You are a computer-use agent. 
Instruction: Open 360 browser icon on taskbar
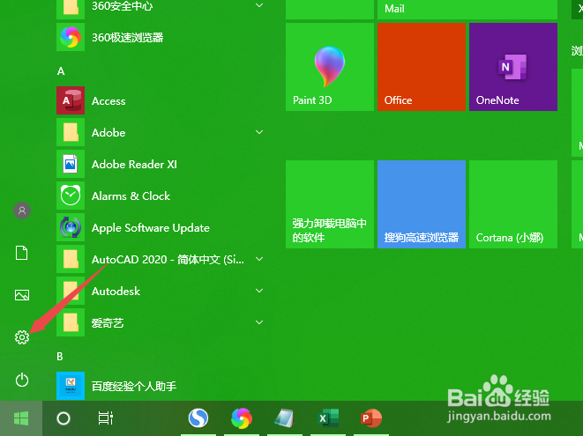pyautogui.click(x=242, y=418)
